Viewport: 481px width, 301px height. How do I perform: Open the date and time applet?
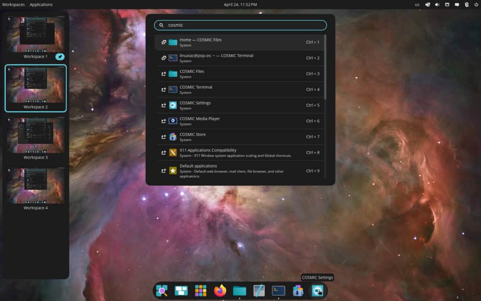(x=240, y=4)
